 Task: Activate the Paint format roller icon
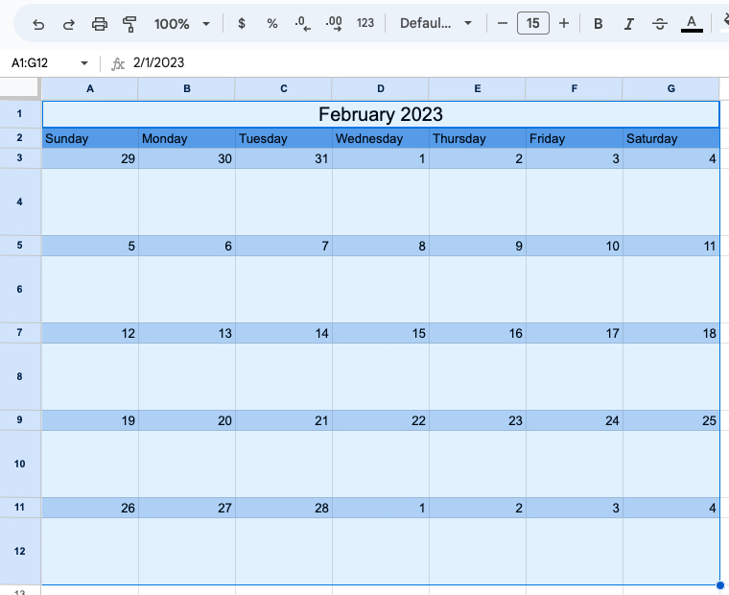129,24
